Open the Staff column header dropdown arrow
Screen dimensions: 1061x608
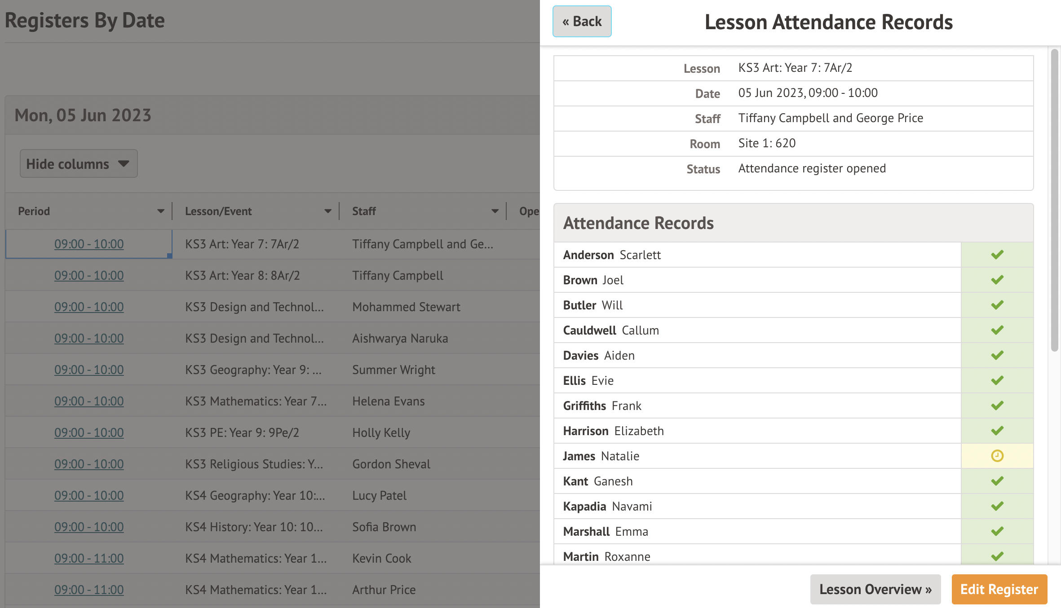click(495, 211)
